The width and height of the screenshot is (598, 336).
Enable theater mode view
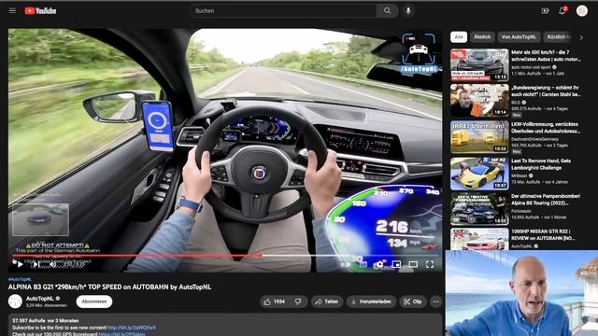point(413,264)
